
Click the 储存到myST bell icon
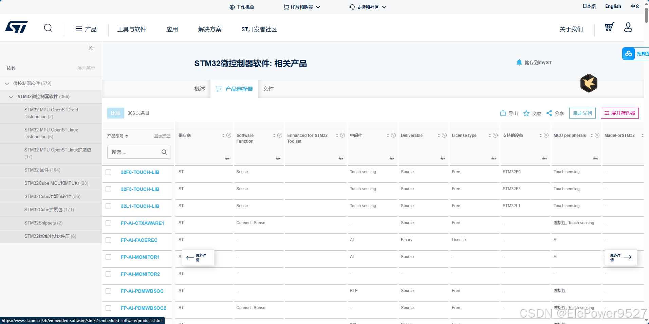(519, 62)
